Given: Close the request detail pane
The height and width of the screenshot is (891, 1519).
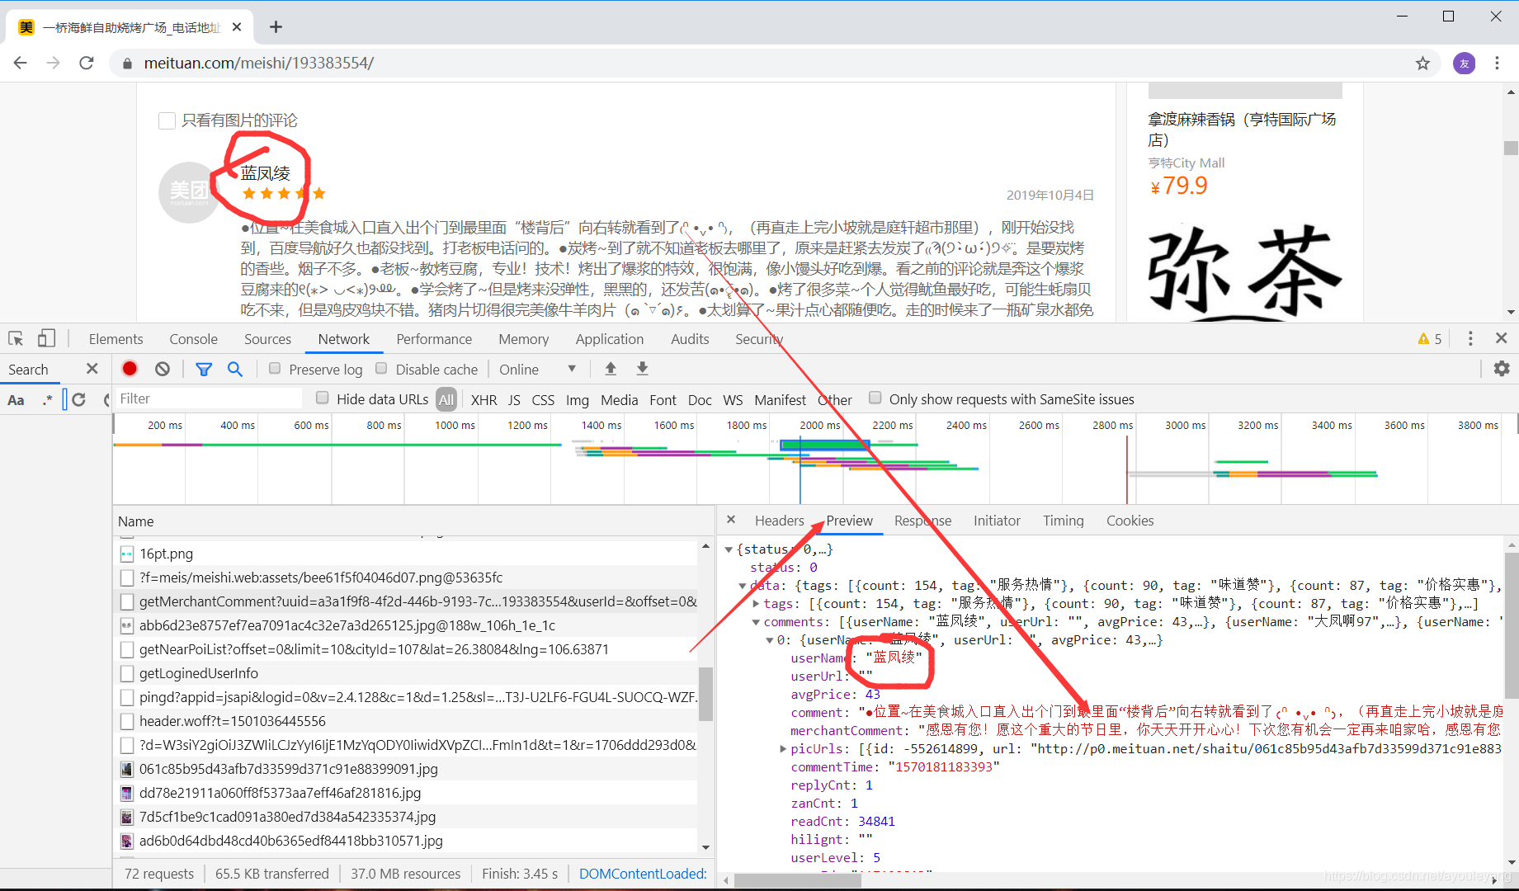Looking at the screenshot, I should pyautogui.click(x=731, y=520).
